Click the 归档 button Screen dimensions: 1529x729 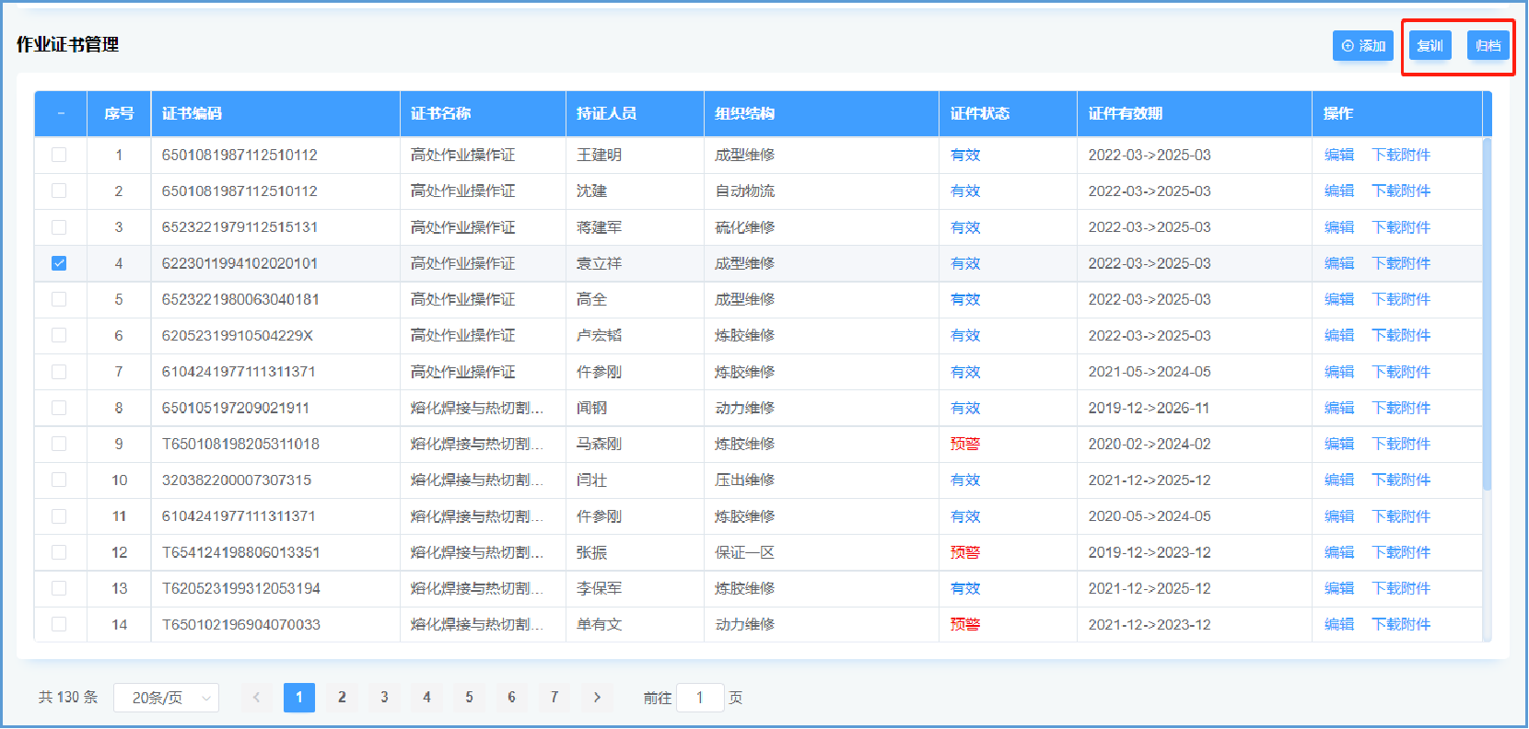(x=1488, y=46)
